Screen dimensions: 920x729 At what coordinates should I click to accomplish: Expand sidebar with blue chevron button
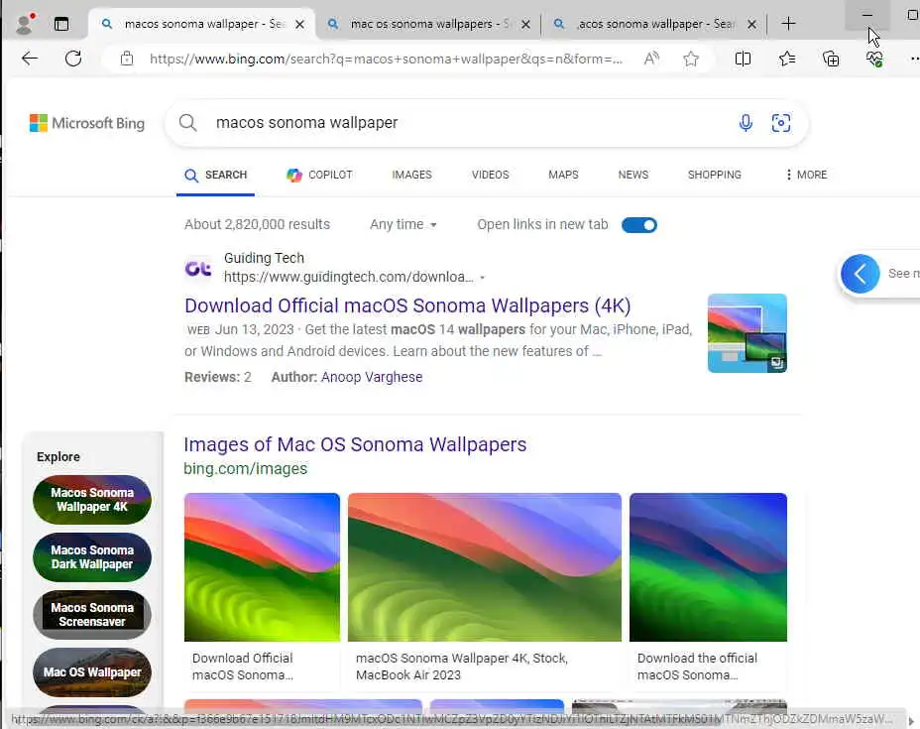[861, 273]
